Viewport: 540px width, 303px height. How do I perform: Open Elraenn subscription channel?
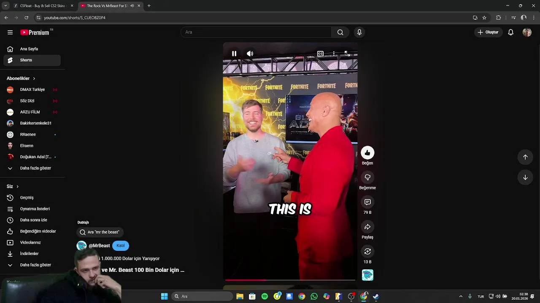pos(32,146)
